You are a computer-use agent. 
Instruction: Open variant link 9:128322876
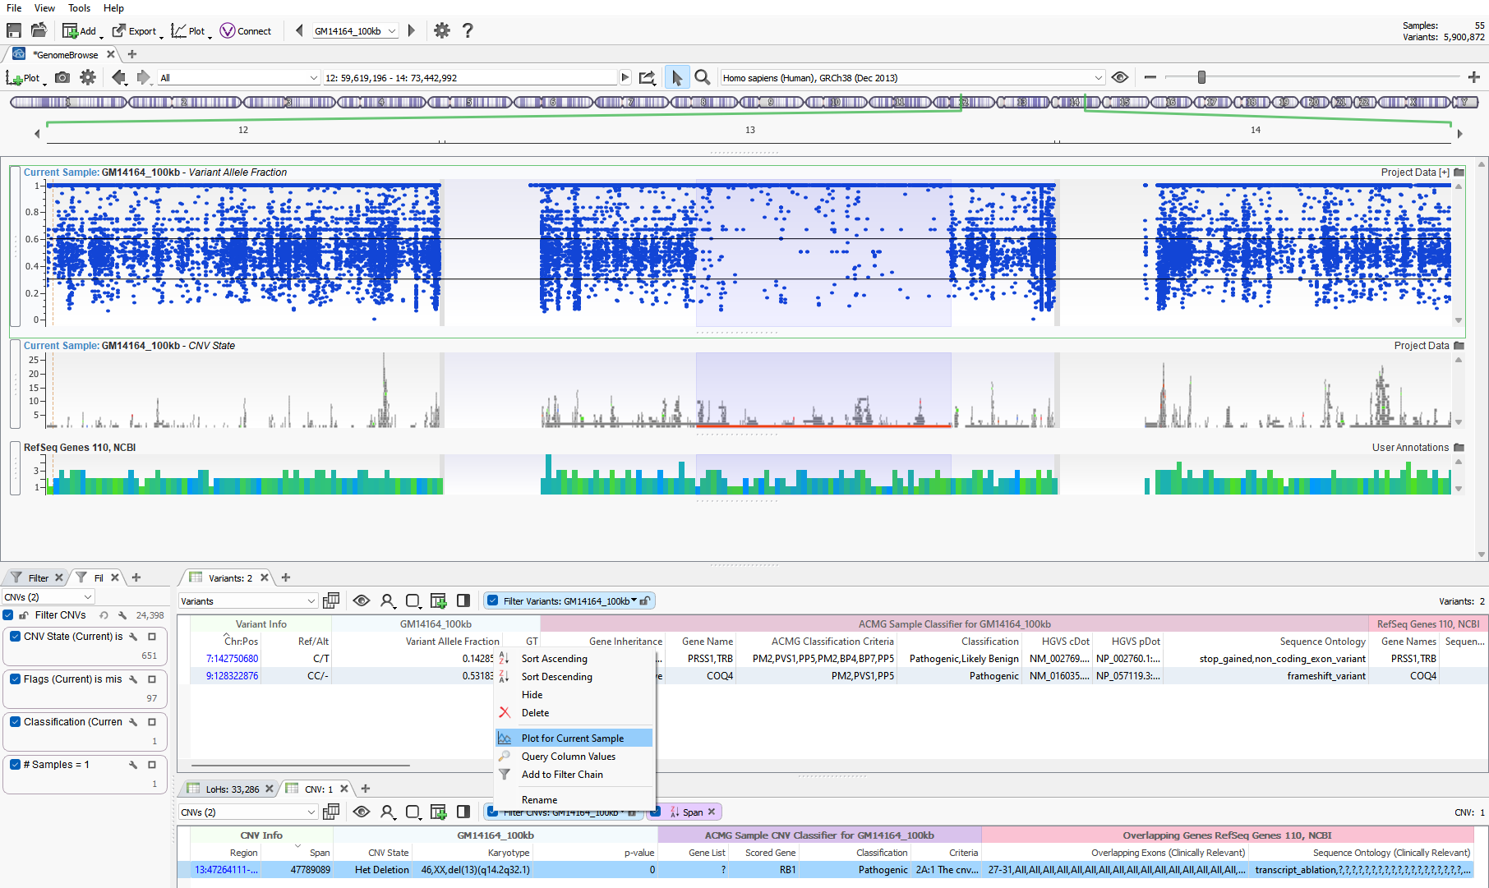[232, 676]
